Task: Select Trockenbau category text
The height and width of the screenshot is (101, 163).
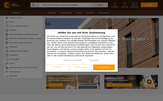Action: click(x=14, y=55)
